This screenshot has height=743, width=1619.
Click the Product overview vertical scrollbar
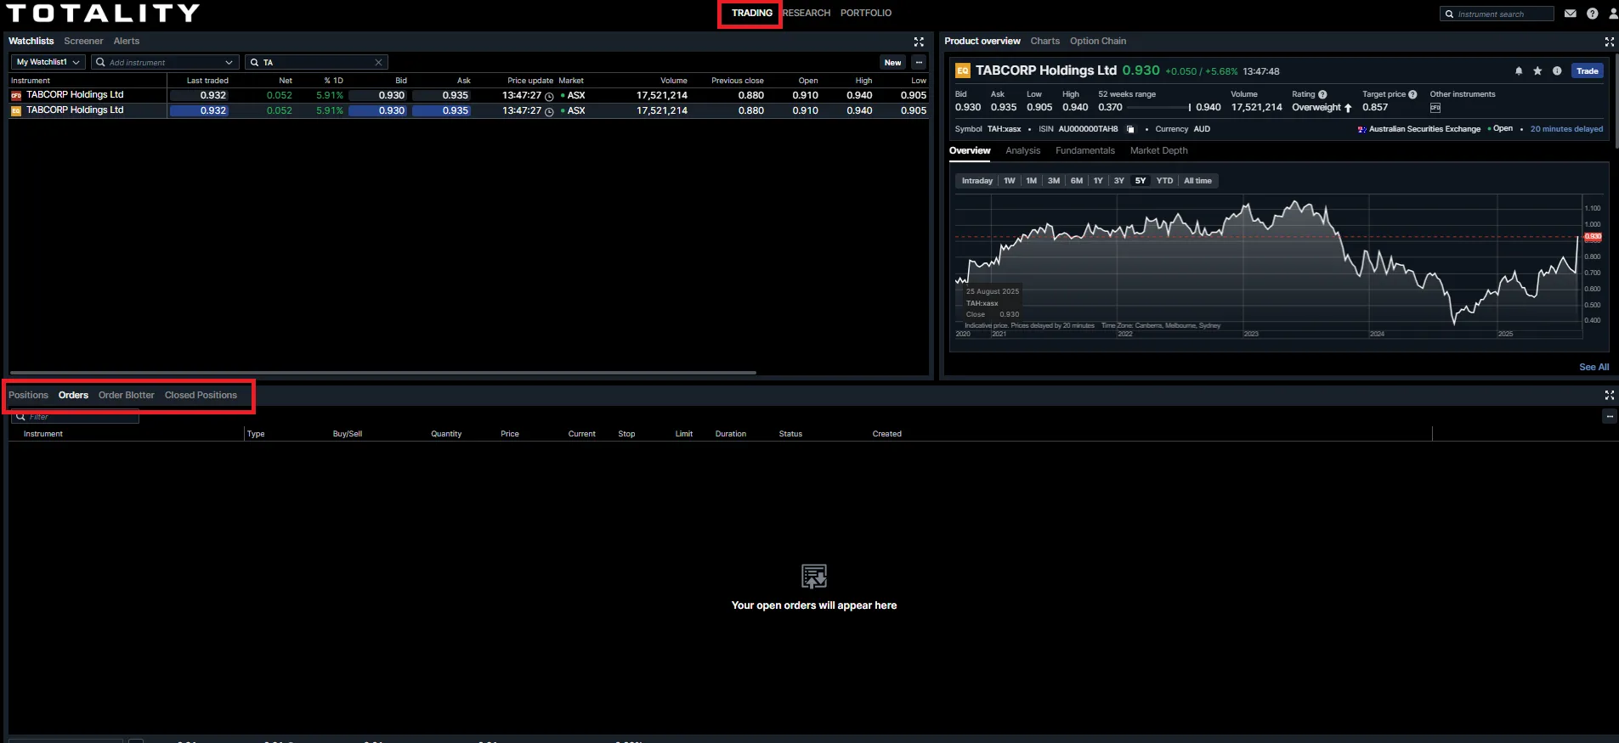[x=1616, y=102]
